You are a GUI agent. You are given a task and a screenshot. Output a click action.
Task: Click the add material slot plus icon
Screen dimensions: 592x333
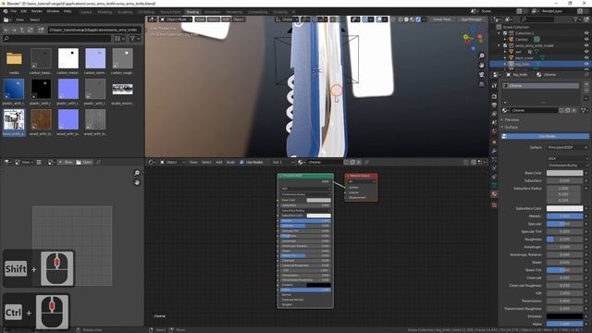pyautogui.click(x=586, y=85)
